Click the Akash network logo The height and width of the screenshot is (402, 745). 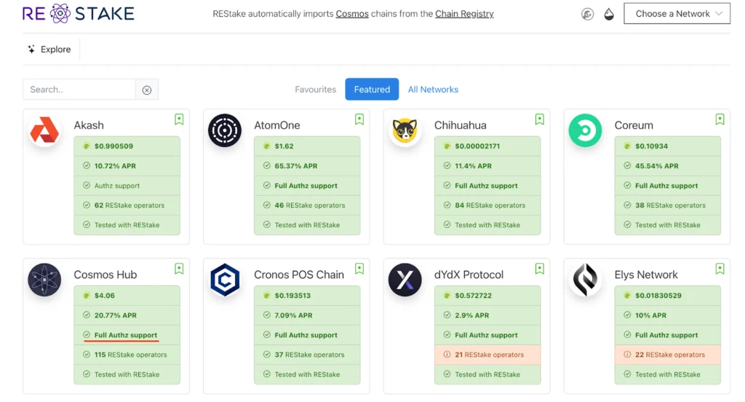pyautogui.click(x=44, y=131)
